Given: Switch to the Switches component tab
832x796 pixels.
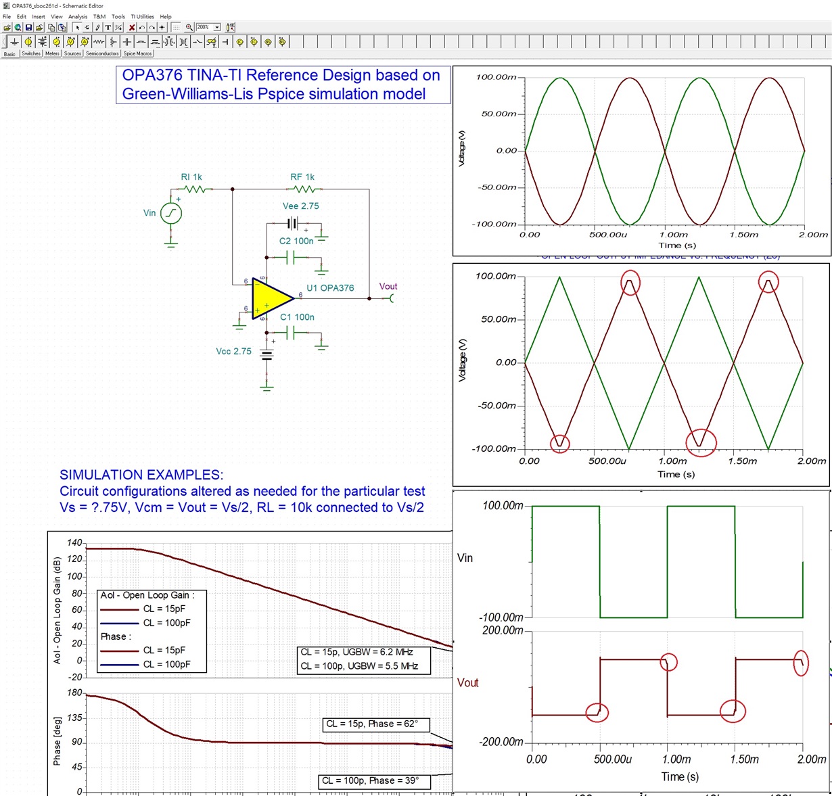Looking at the screenshot, I should point(31,53).
